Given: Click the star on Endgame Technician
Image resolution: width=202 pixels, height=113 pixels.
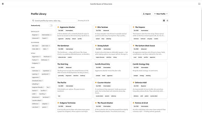Looking at the screenshot, I should click(x=58, y=103).
